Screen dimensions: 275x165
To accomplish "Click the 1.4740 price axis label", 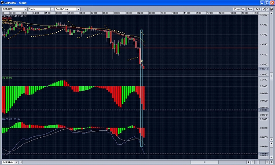I will [x=264, y=44].
